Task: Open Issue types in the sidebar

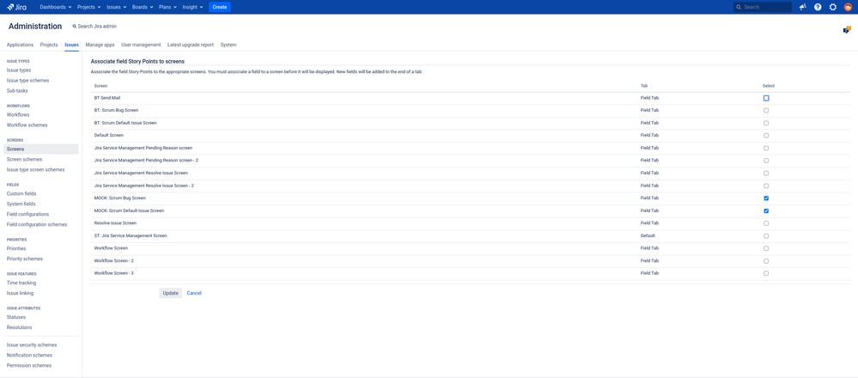Action: click(x=19, y=70)
